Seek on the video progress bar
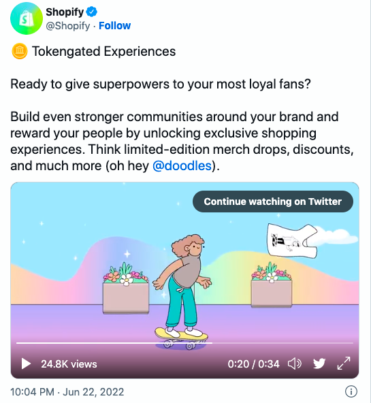 184,343
